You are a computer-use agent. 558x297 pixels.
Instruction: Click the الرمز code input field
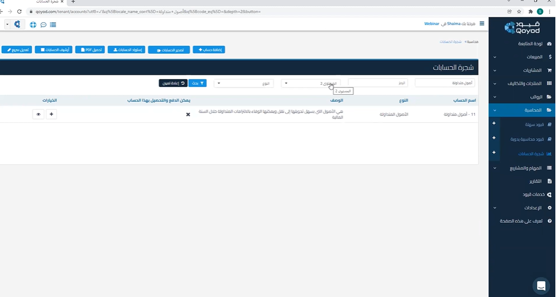tap(377, 83)
